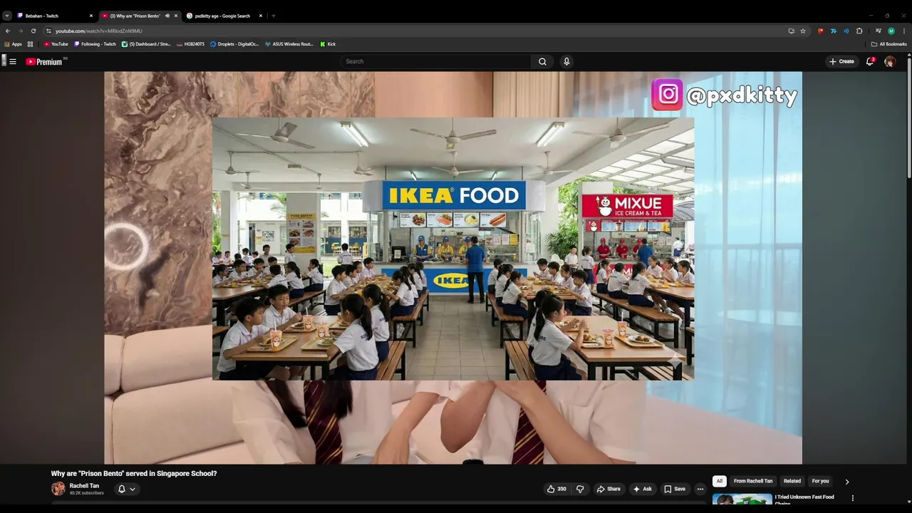Open 'ASUS Wireless Rout...' bookmark

pyautogui.click(x=289, y=44)
